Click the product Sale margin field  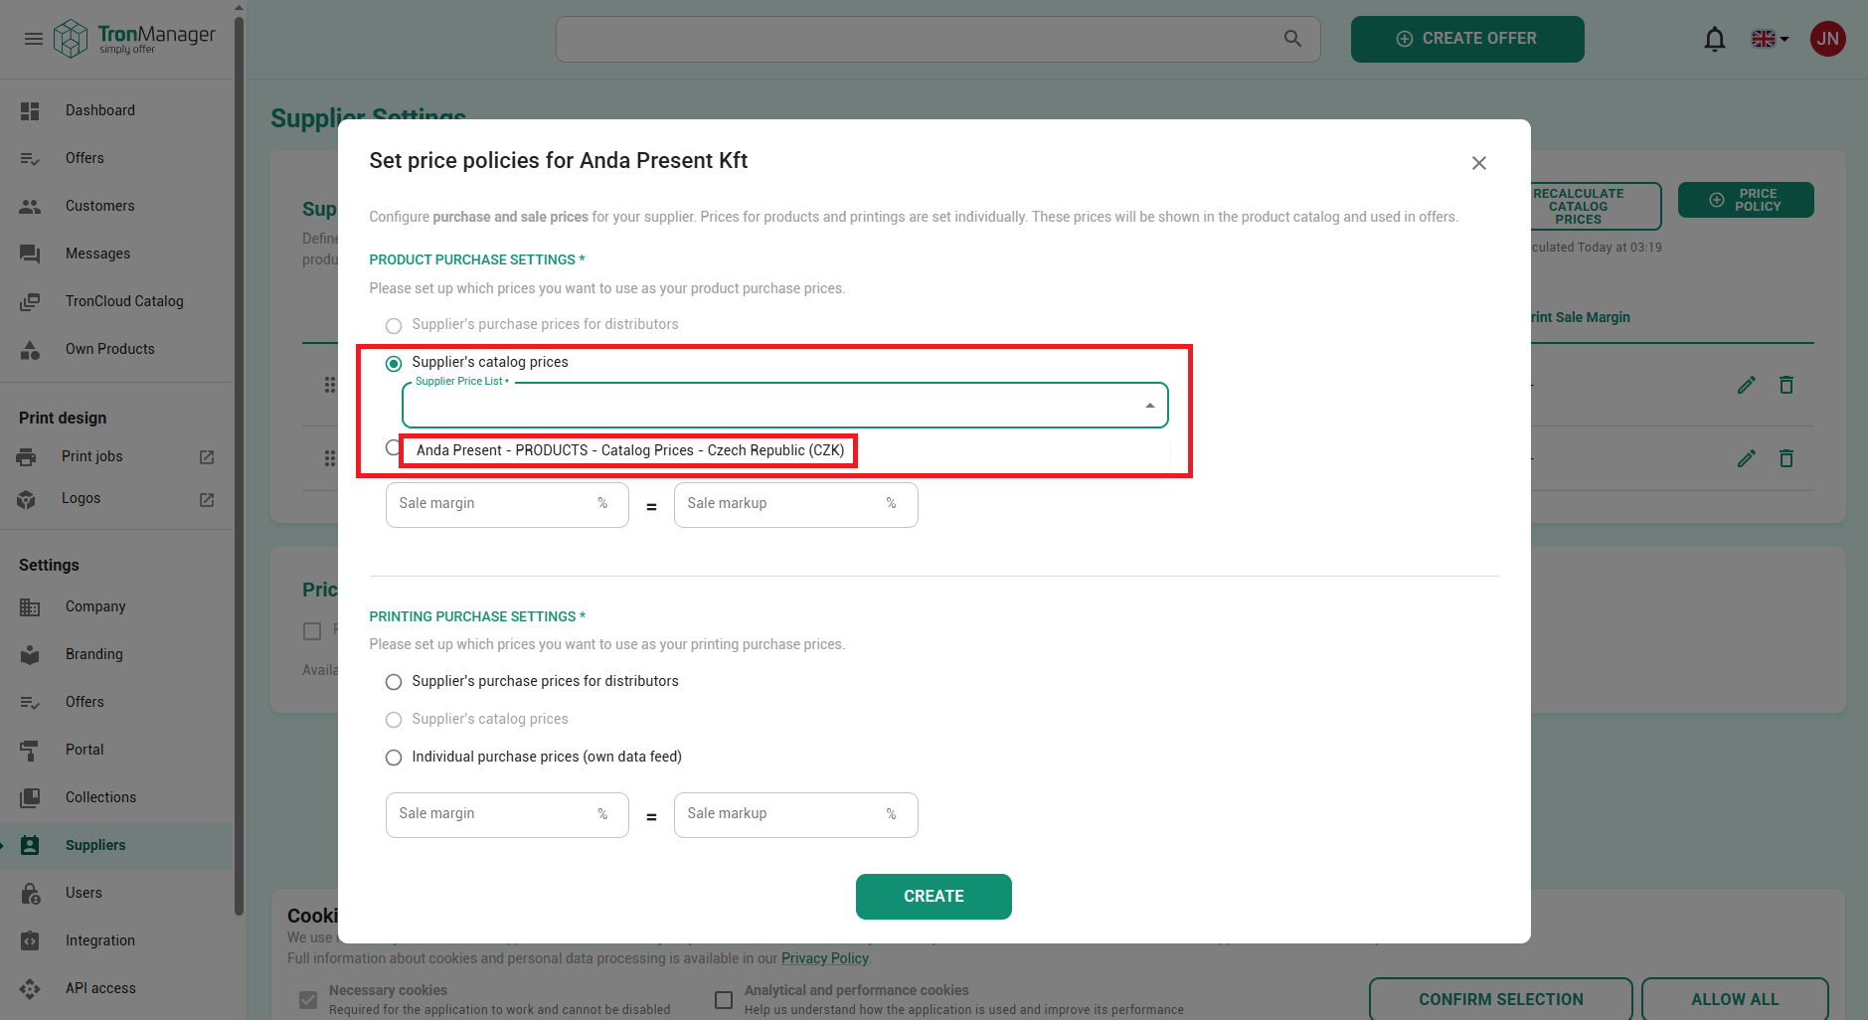point(507,504)
